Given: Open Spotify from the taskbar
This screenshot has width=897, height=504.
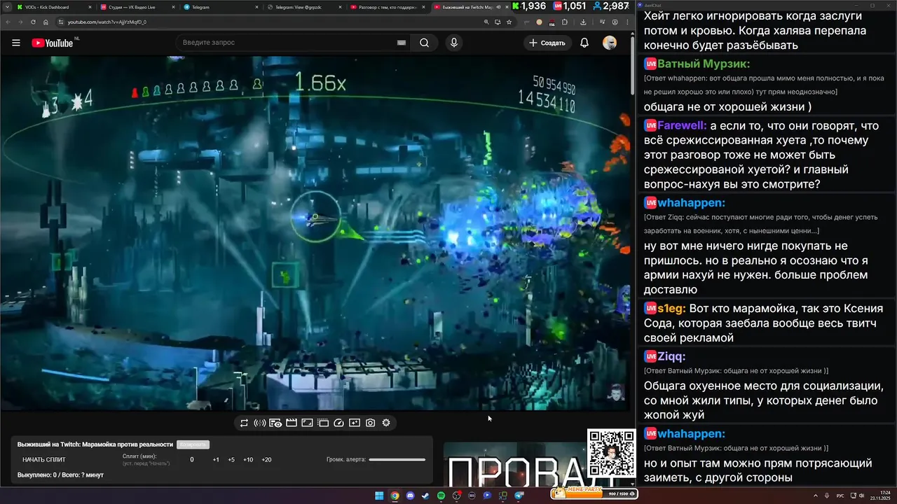Looking at the screenshot, I should (441, 496).
